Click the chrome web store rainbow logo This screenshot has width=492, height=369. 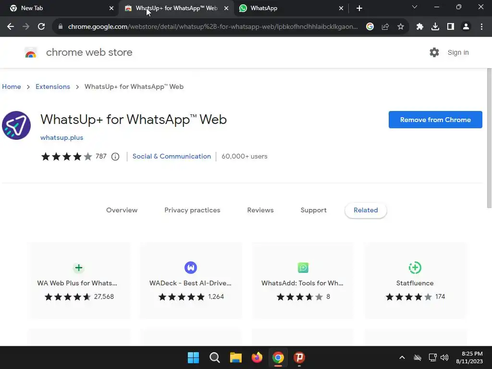[31, 53]
